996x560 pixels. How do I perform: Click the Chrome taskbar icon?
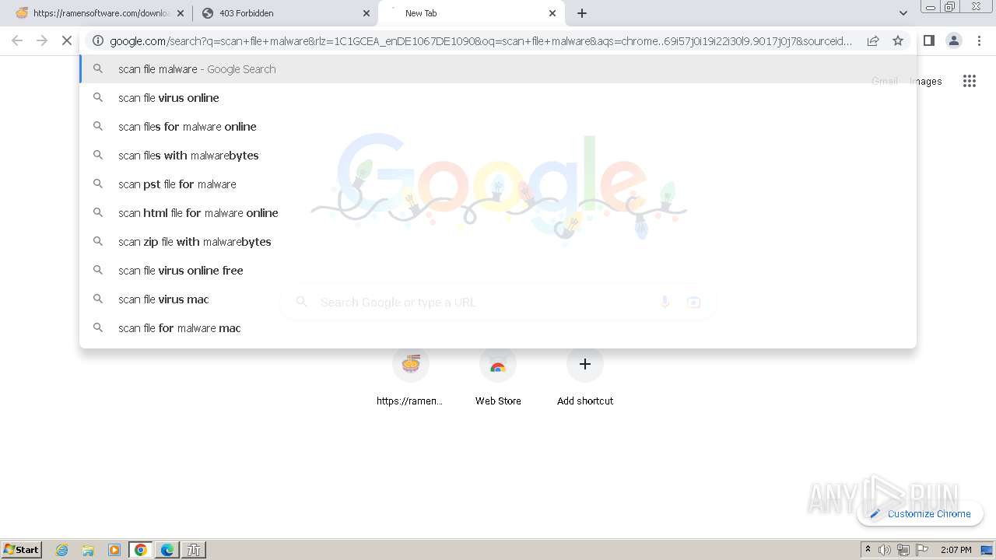pyautogui.click(x=141, y=550)
